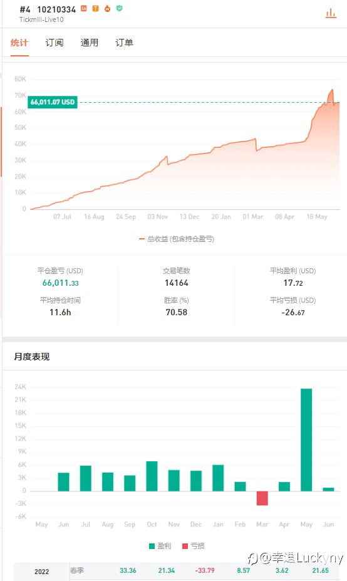This screenshot has width=347, height=581.
Task: Click the 8.57 value in 2022 row
Action: (243, 570)
